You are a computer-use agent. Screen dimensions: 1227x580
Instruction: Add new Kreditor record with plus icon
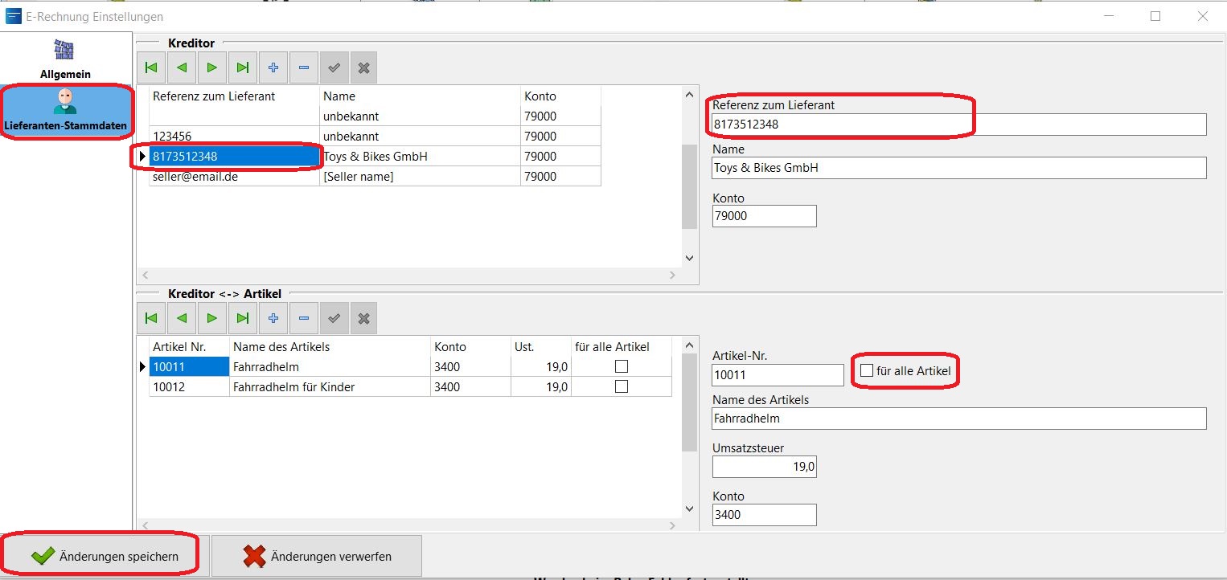coord(273,68)
